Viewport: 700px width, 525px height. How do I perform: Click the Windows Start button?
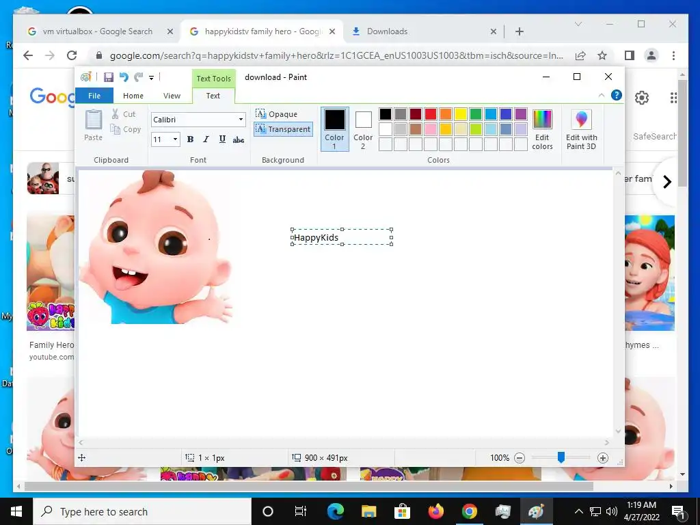click(16, 511)
